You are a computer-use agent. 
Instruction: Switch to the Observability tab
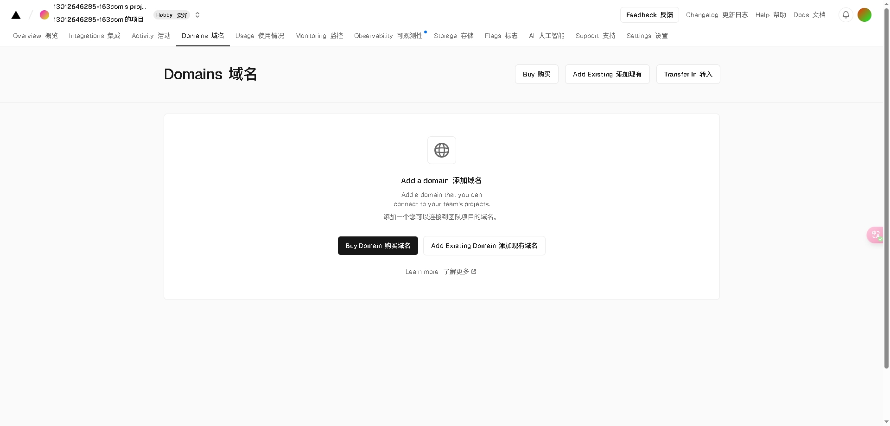pyautogui.click(x=388, y=36)
